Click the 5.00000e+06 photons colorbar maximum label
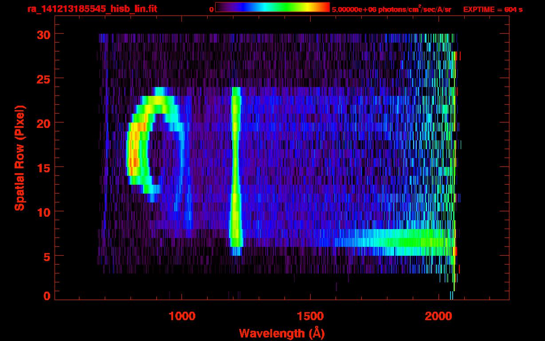This screenshot has height=341, width=545. point(391,9)
